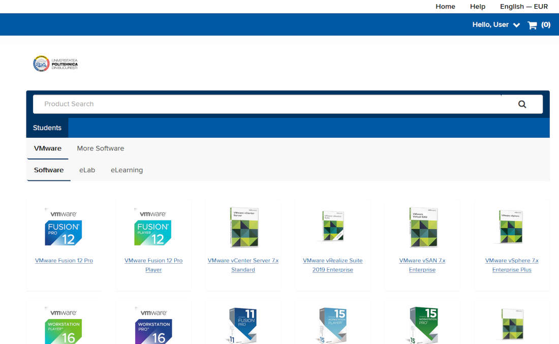Click the vCenter Server box image
Viewport: 559px width, 344px height.
pos(243,227)
